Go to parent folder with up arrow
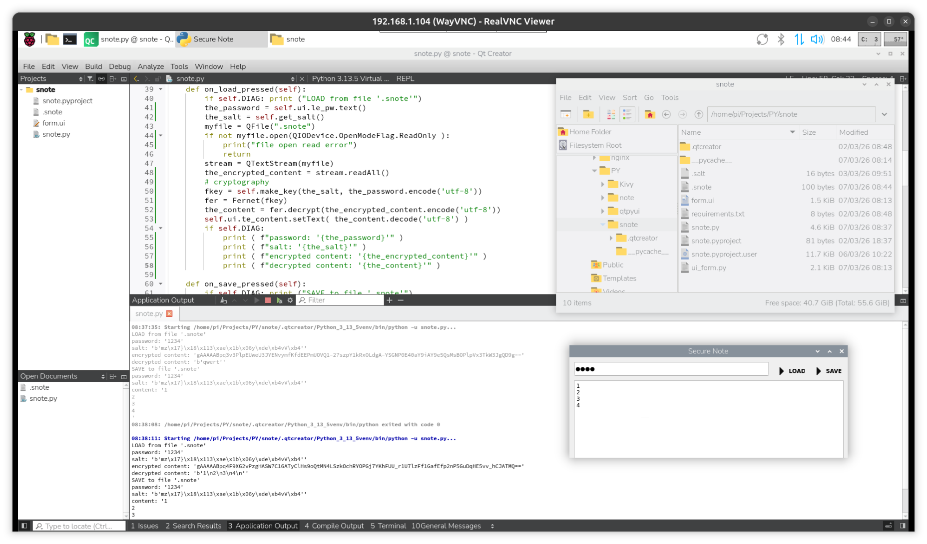 699,114
